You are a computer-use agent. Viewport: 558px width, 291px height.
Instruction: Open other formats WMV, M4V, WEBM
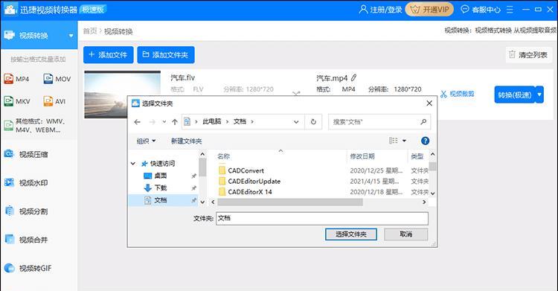(x=35, y=126)
